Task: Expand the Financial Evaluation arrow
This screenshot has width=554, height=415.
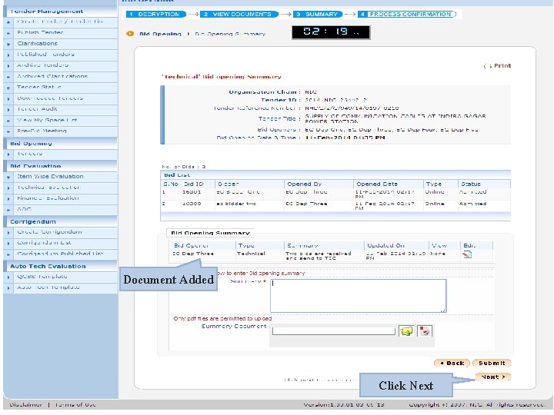Action: [x=8, y=199]
